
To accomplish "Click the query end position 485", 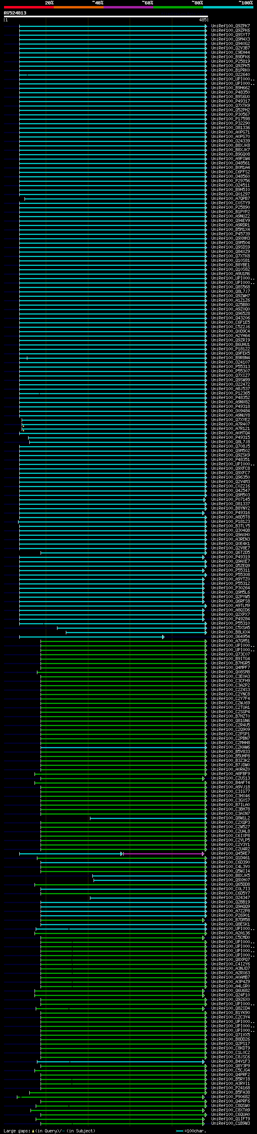I will [x=202, y=20].
